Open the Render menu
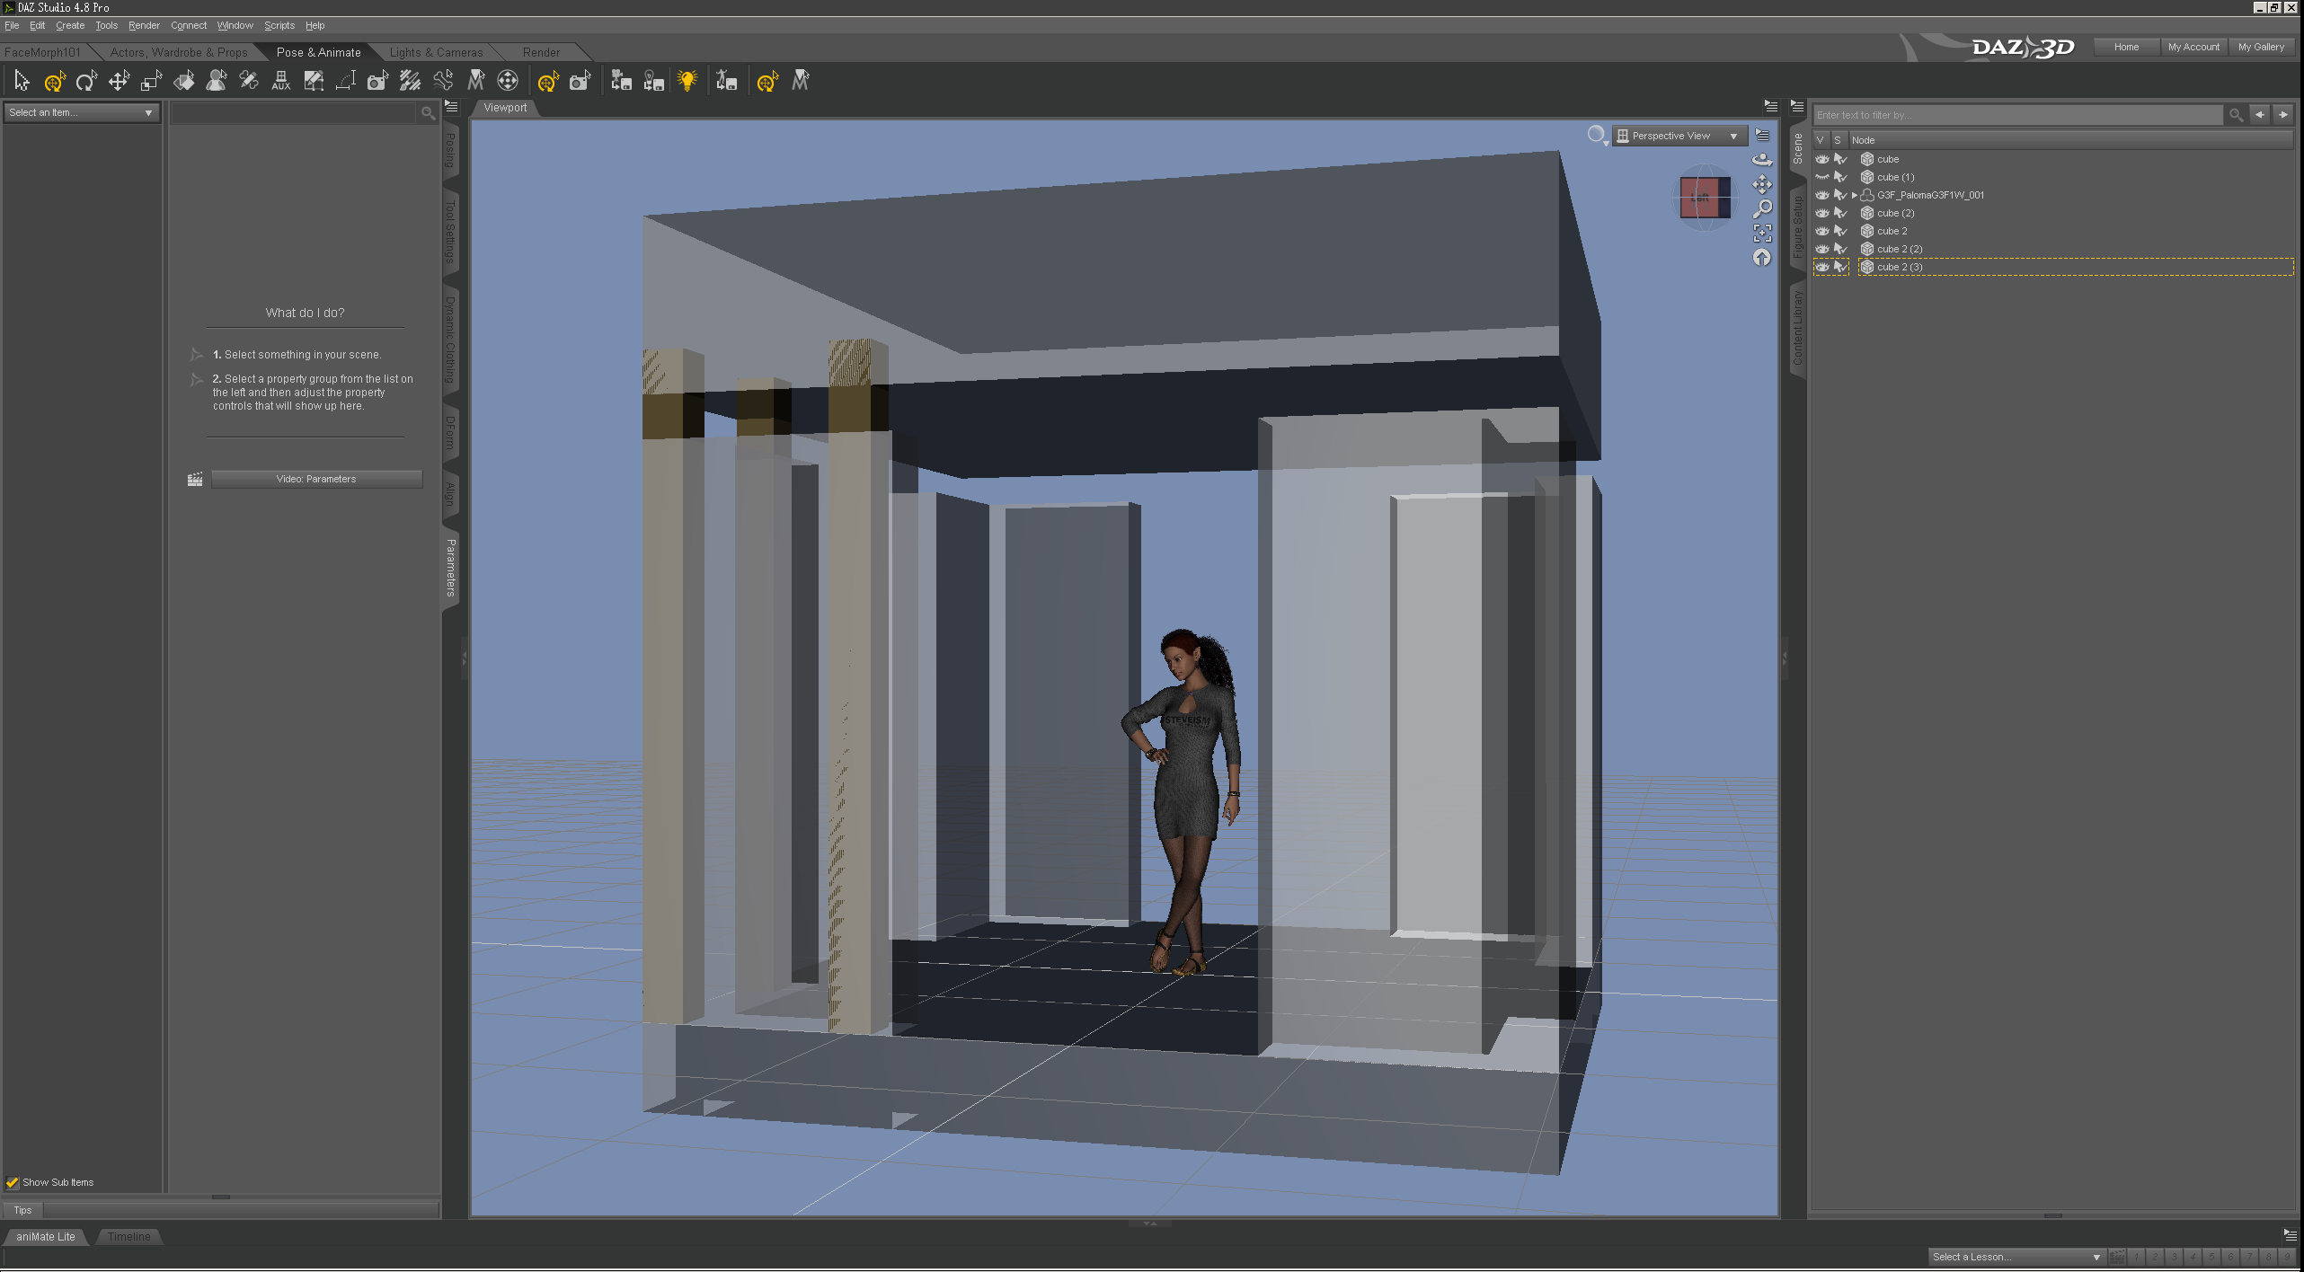 tap(144, 25)
